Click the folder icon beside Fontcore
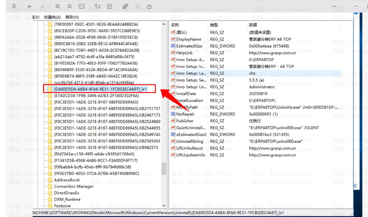The height and width of the screenshot is (217, 368). pos(50,206)
